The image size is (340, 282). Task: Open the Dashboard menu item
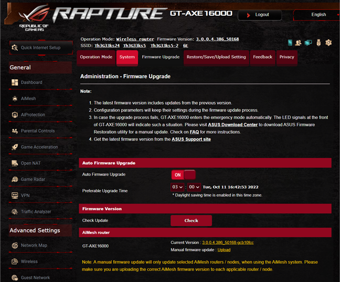(40, 82)
